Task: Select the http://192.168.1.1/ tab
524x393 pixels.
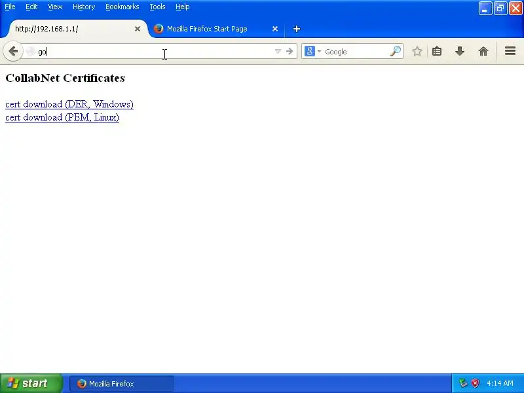Action: pyautogui.click(x=75, y=29)
